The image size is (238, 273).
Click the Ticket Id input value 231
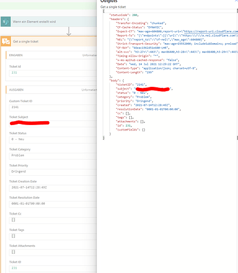coord(14,73)
